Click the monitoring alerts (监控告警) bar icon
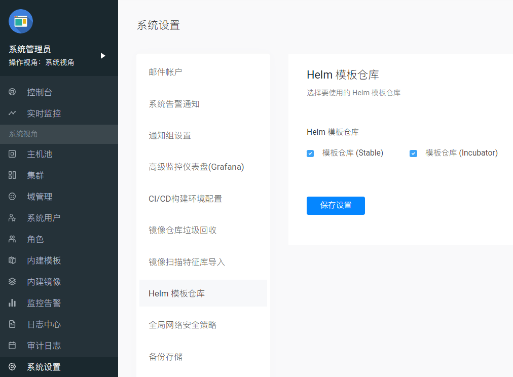513x377 pixels. click(x=12, y=303)
